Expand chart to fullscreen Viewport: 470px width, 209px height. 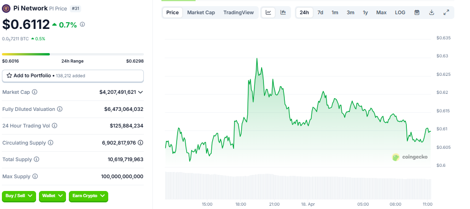click(446, 12)
